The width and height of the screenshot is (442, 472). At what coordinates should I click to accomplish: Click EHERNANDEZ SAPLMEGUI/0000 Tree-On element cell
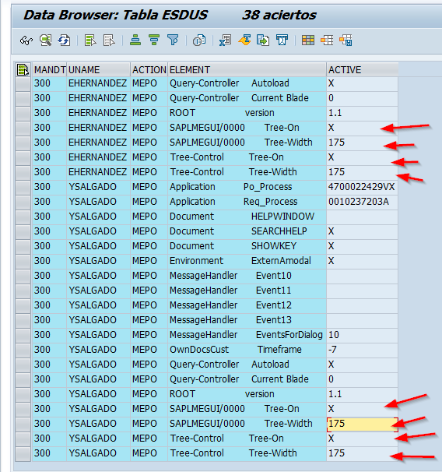pos(247,128)
